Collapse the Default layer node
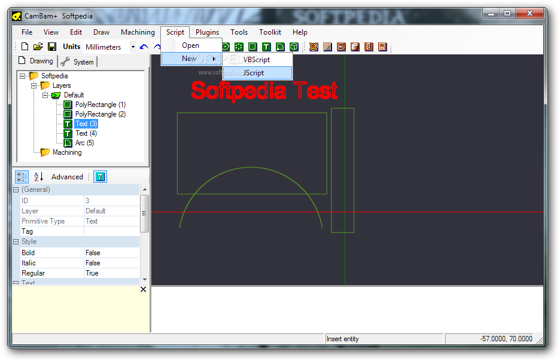Screen dimensions: 560x361 (x=45, y=95)
